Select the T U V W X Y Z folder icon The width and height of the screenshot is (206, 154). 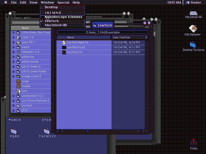(47, 131)
